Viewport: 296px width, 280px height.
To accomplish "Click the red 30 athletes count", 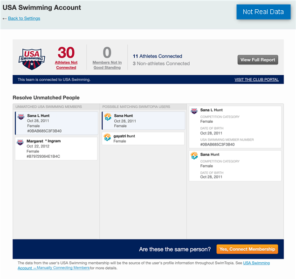I will click(66, 52).
